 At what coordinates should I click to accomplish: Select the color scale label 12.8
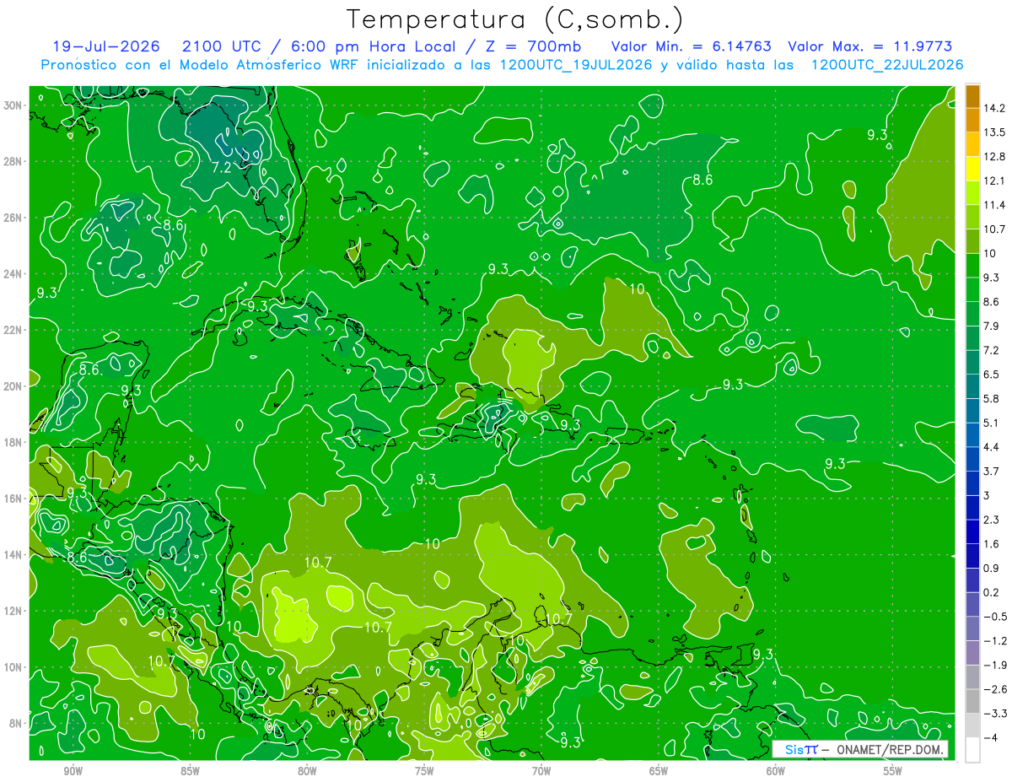coord(994,157)
